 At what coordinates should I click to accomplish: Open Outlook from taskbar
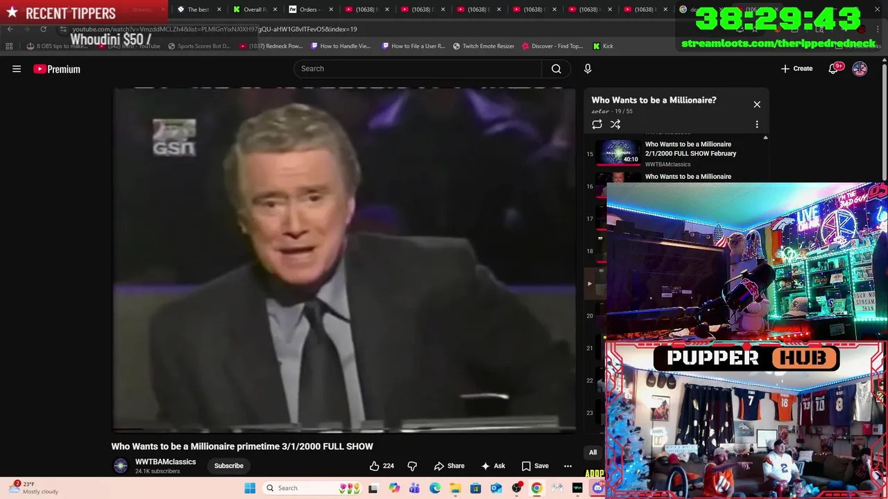496,488
